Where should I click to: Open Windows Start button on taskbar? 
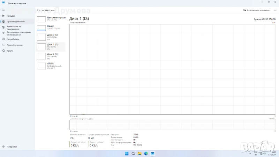point(126,154)
